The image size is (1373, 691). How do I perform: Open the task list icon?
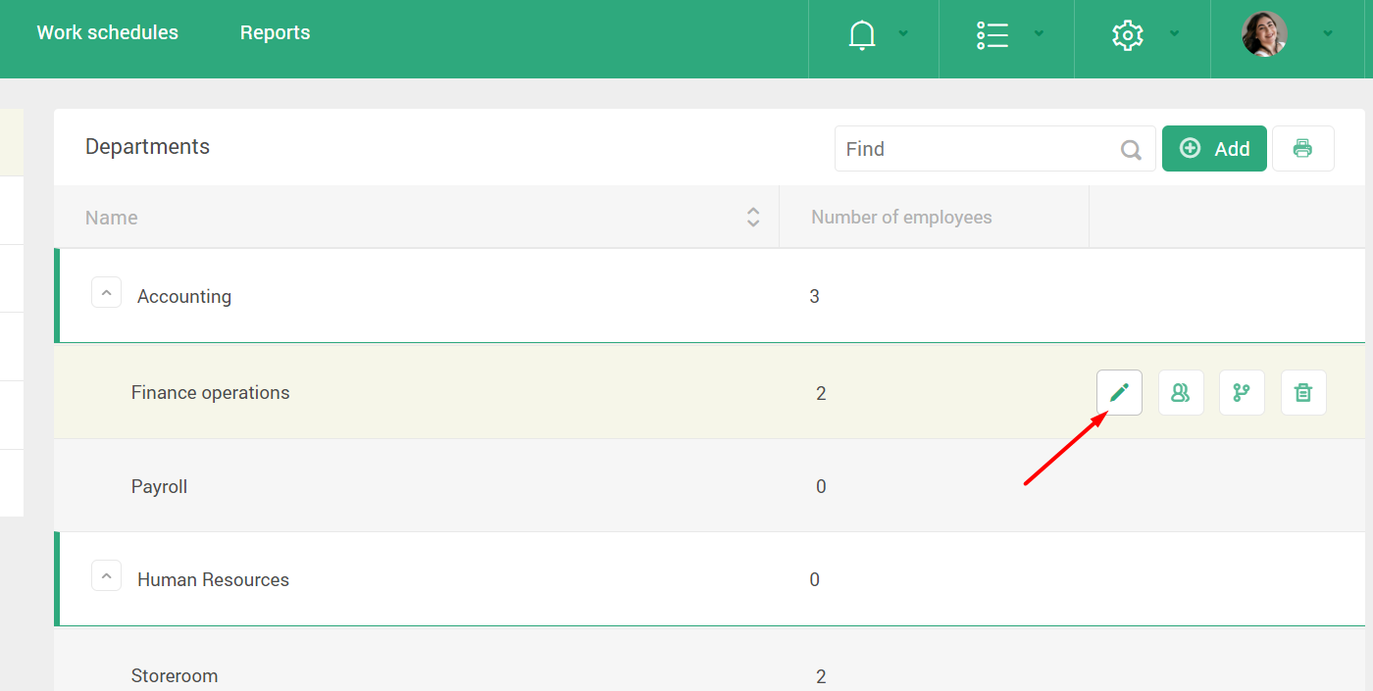(992, 35)
